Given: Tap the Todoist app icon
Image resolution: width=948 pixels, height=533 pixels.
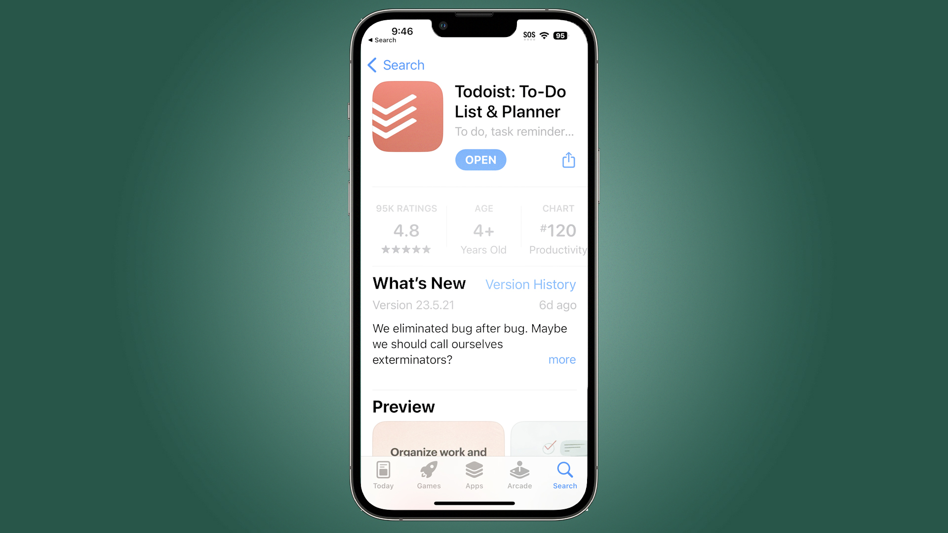Looking at the screenshot, I should click(407, 116).
